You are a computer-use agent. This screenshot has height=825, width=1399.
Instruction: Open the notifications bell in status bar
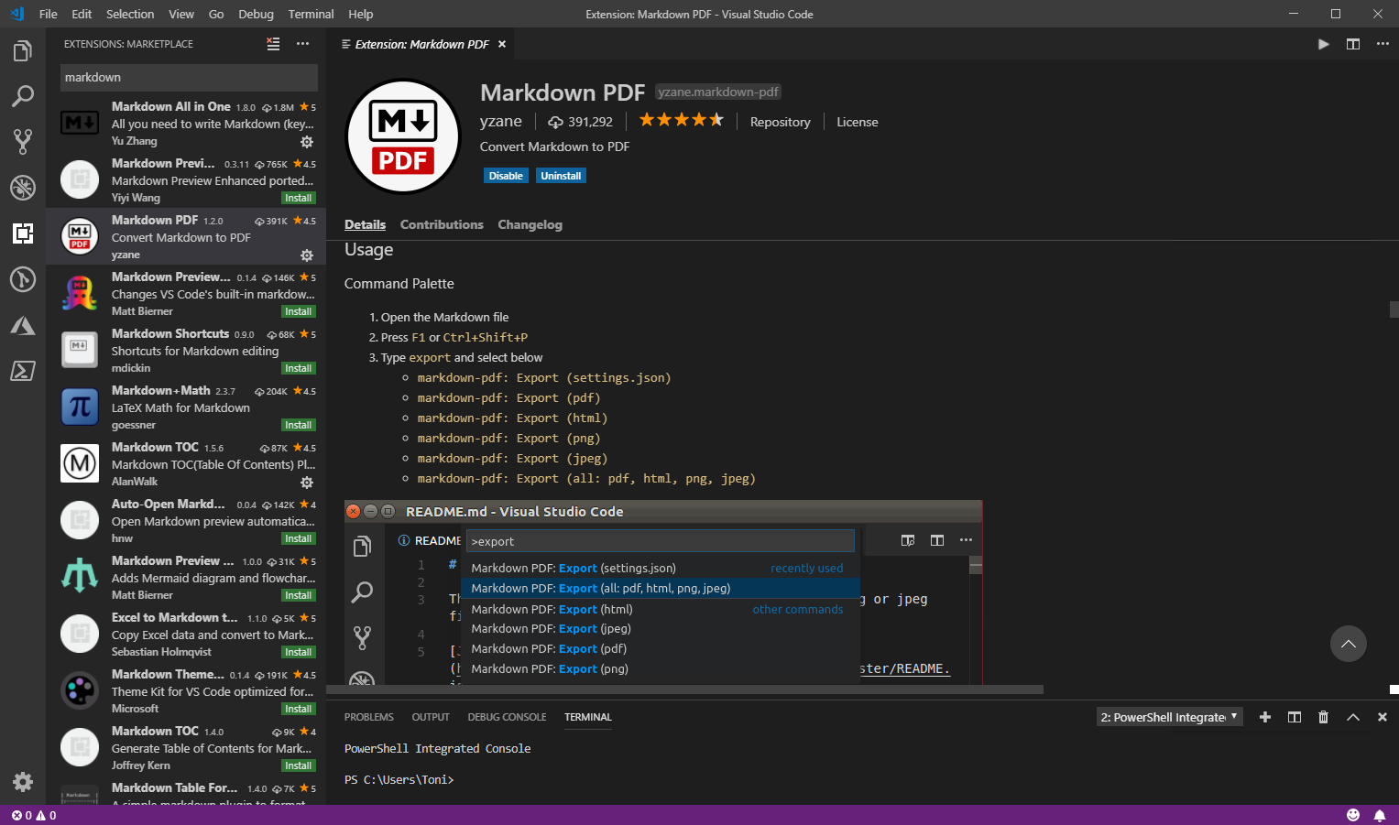[1379, 815]
